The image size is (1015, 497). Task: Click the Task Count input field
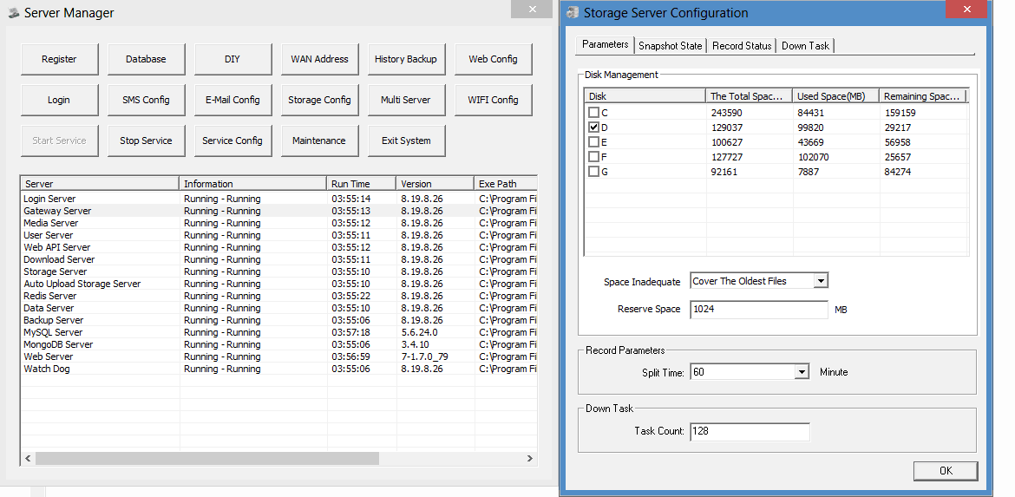750,432
